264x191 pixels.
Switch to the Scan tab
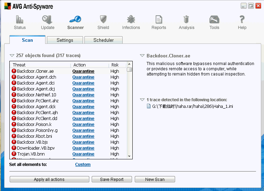click(27, 40)
